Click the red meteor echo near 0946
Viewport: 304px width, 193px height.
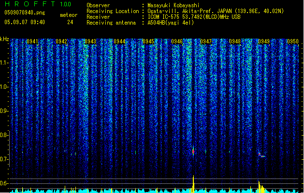coord(193,152)
